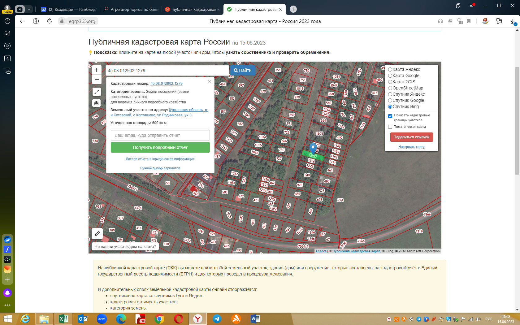Switch to Входящие Рамблер tab

coord(69,9)
